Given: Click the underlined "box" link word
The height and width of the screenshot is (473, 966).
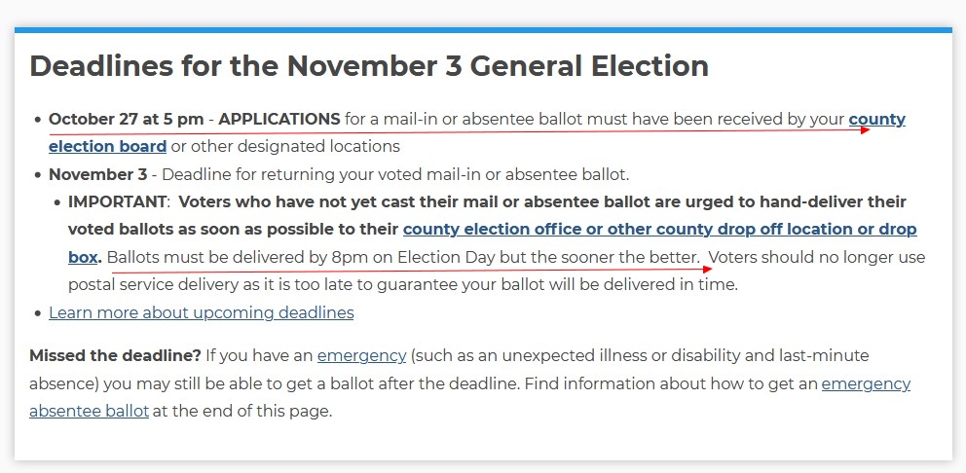Looking at the screenshot, I should coord(83,257).
